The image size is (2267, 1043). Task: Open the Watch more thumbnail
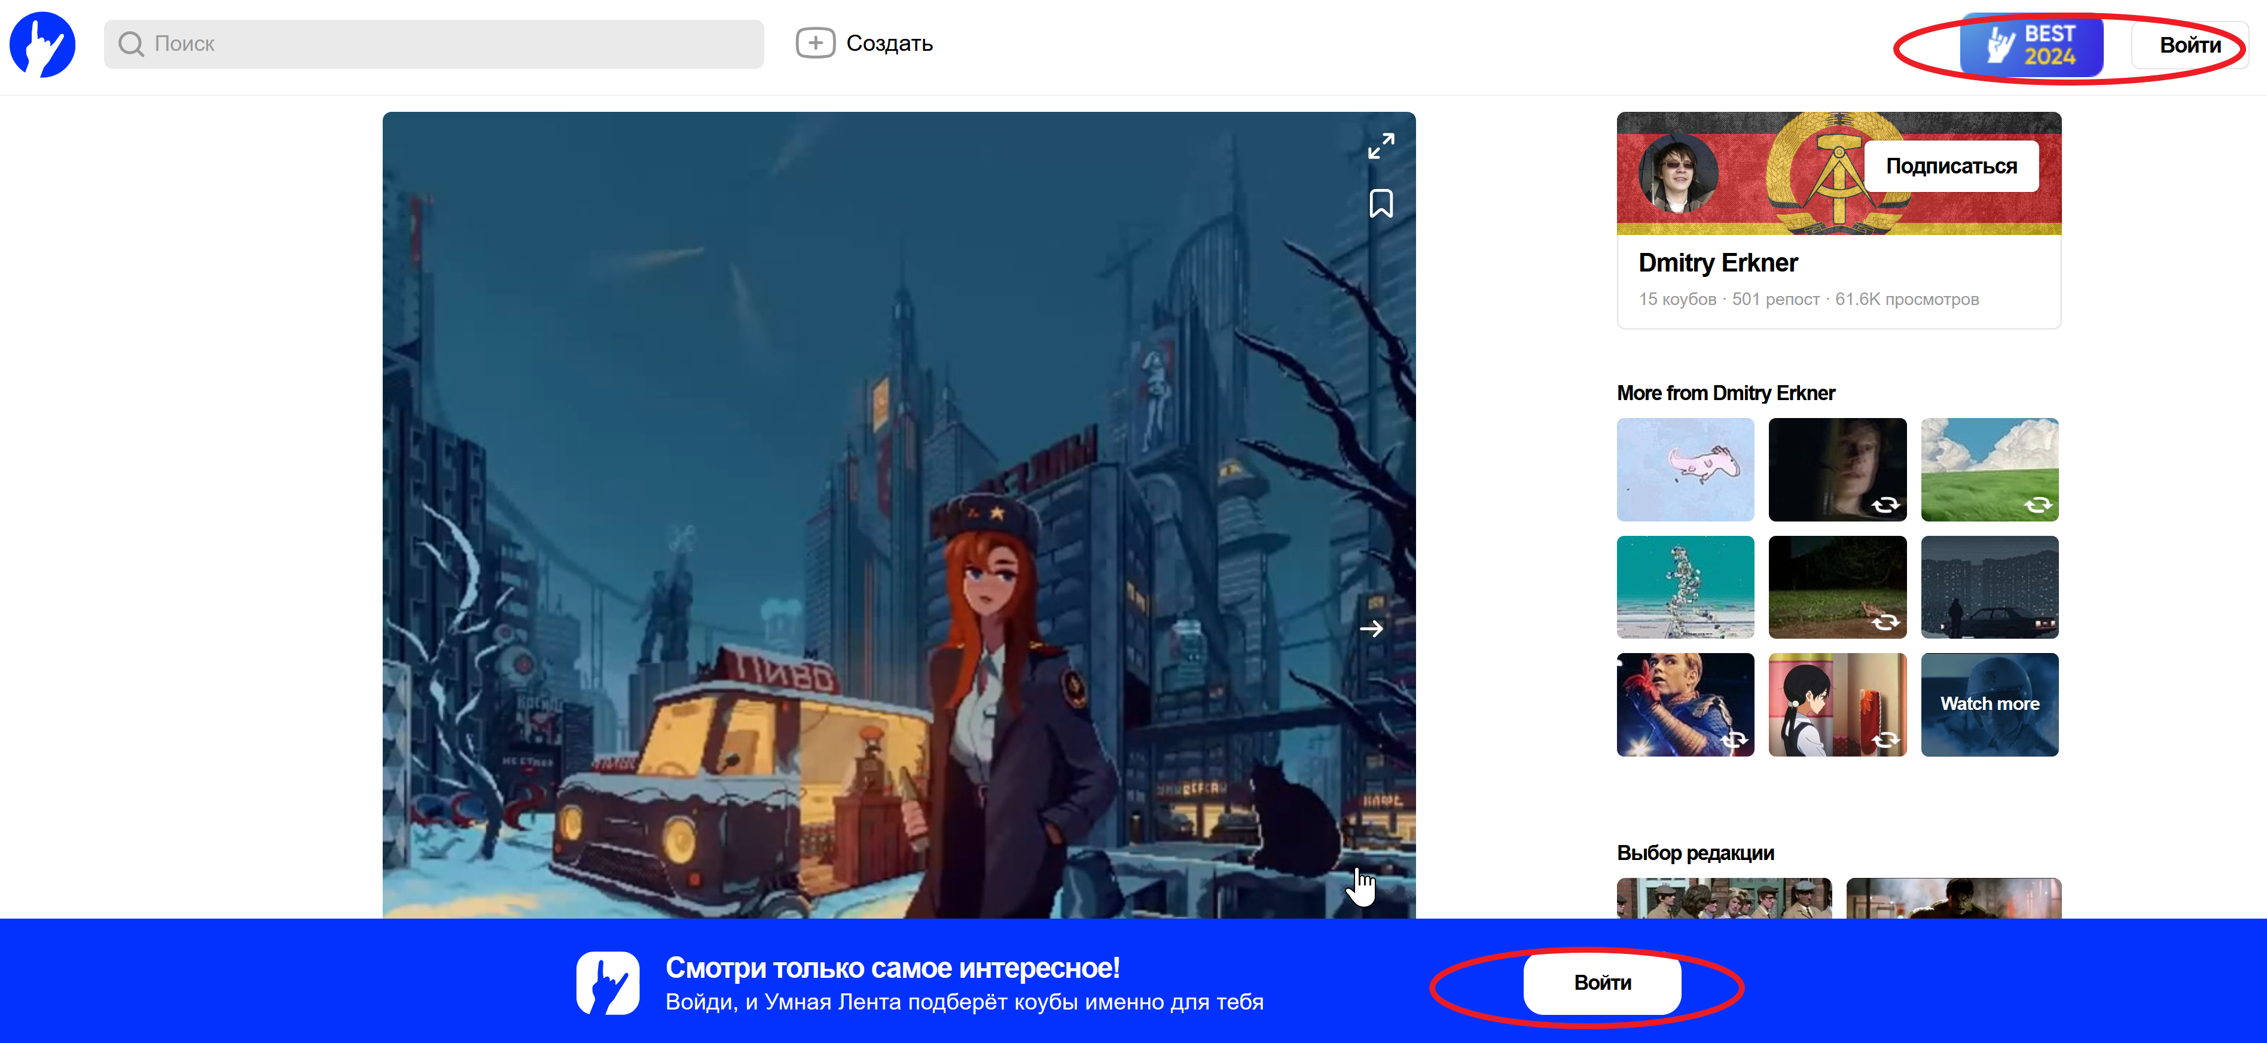(x=1989, y=704)
